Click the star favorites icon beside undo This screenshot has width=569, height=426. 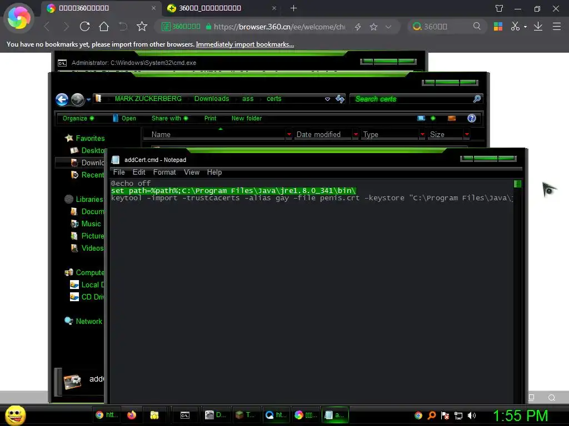142,27
